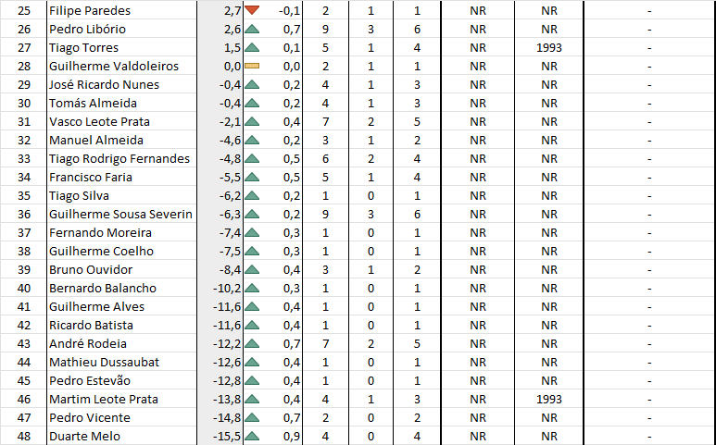
Task: Click the trend arrow for Mathieu Dussaubat
Action: click(x=252, y=362)
